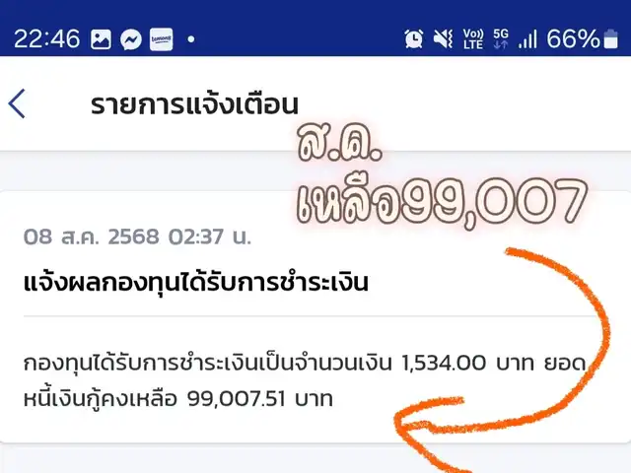
Task: Tap the remaining balance 99,007.51 บาท text
Action: click(260, 399)
